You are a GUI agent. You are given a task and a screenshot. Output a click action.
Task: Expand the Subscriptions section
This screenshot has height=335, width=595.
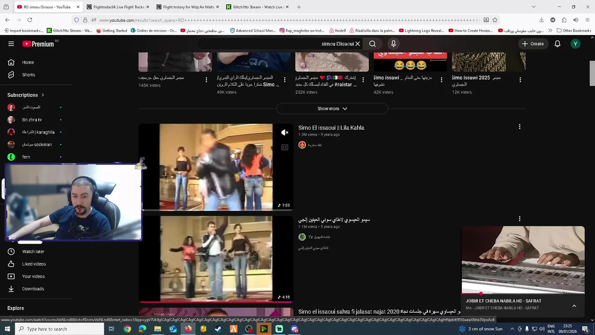click(25, 95)
